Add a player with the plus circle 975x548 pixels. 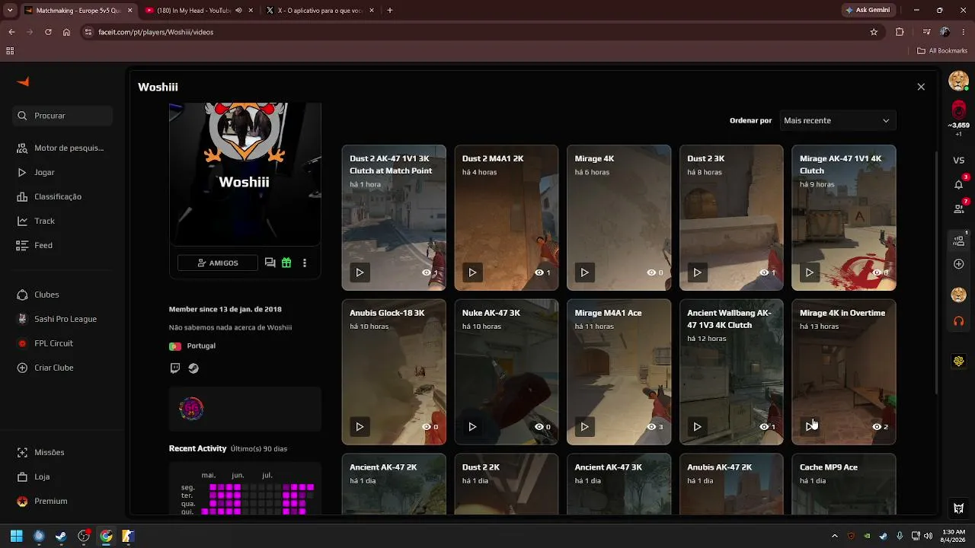tap(958, 264)
